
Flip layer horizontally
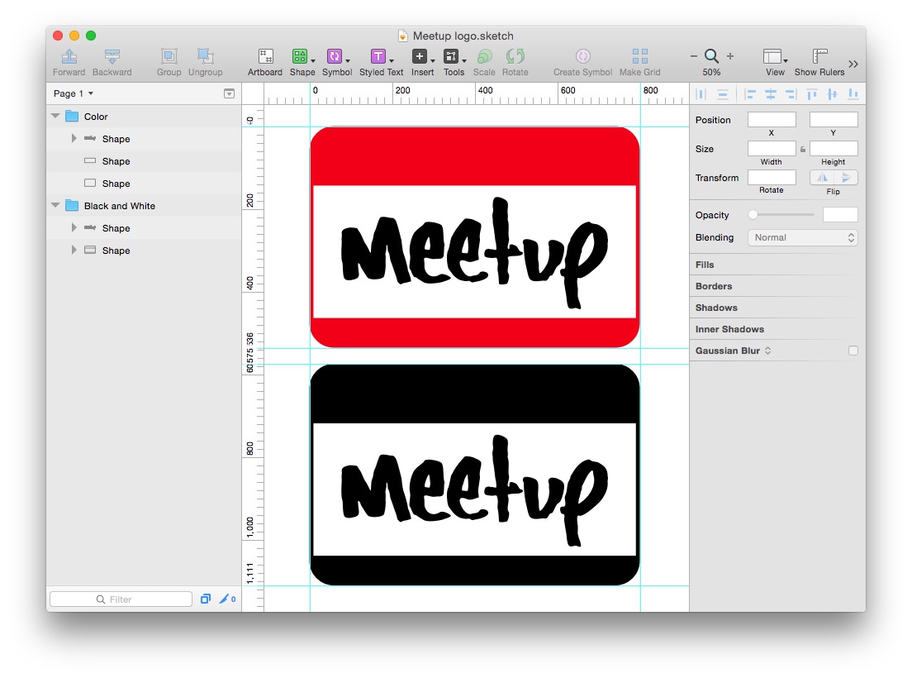(x=822, y=178)
